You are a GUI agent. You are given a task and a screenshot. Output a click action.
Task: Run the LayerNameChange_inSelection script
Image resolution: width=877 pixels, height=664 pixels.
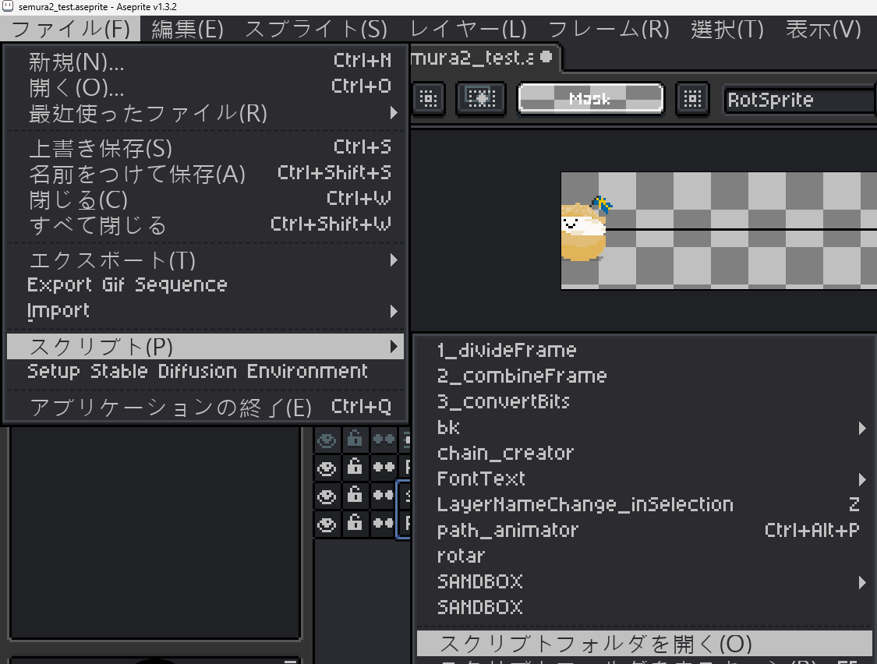(x=645, y=505)
